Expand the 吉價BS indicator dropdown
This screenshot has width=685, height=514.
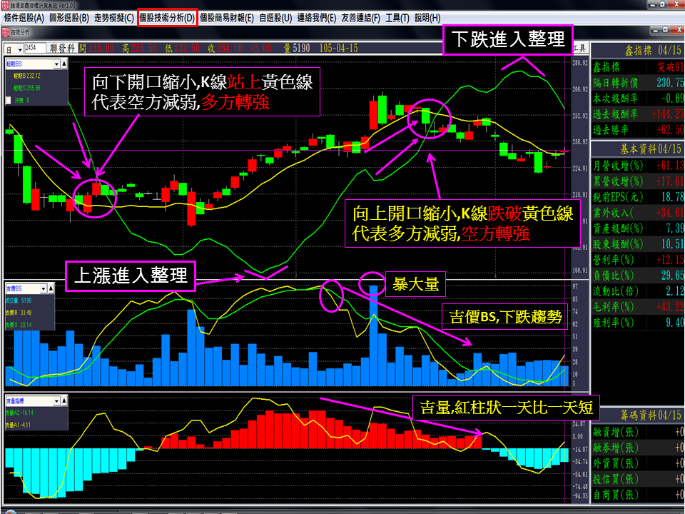point(44,289)
